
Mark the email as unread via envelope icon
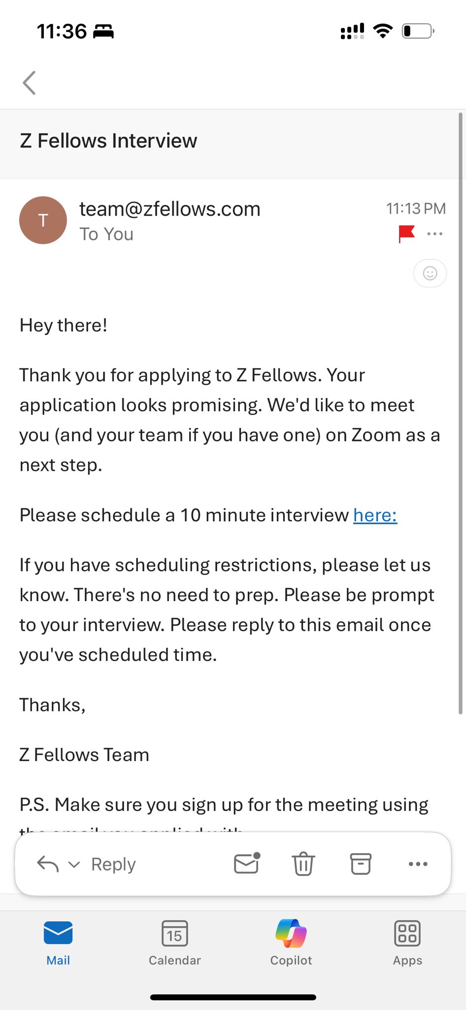click(247, 864)
